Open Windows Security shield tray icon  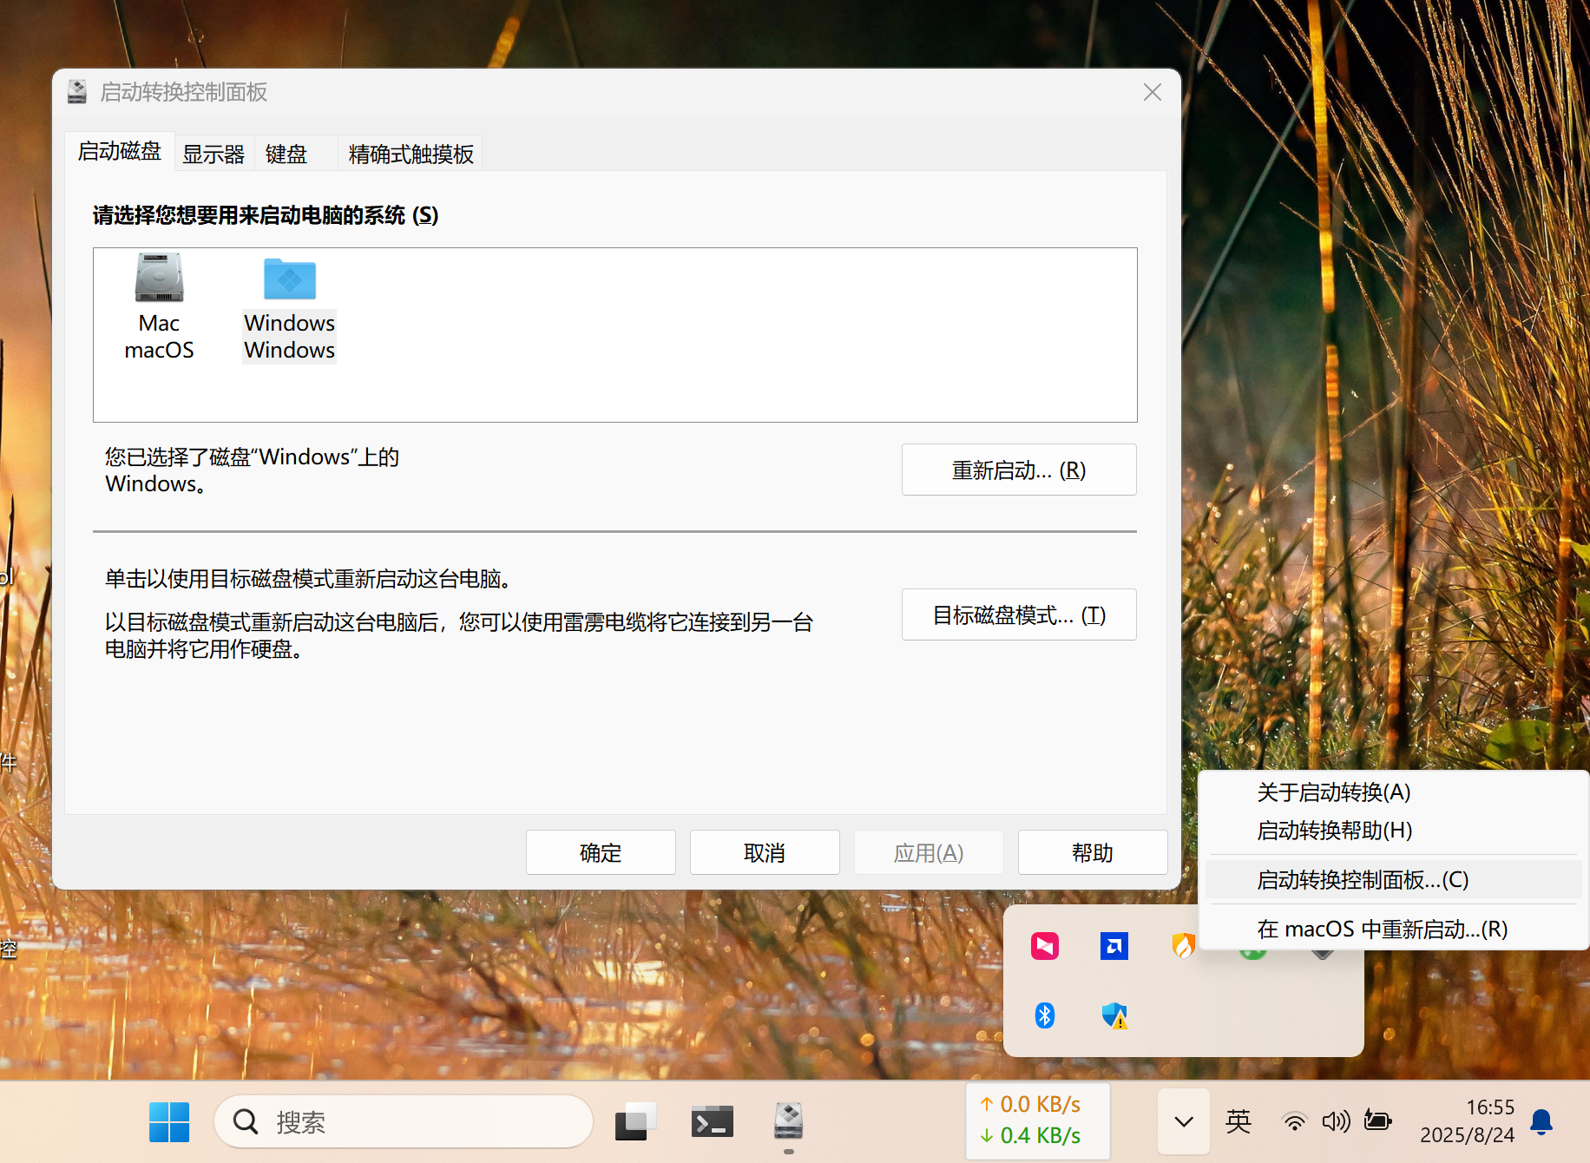point(1114,1015)
